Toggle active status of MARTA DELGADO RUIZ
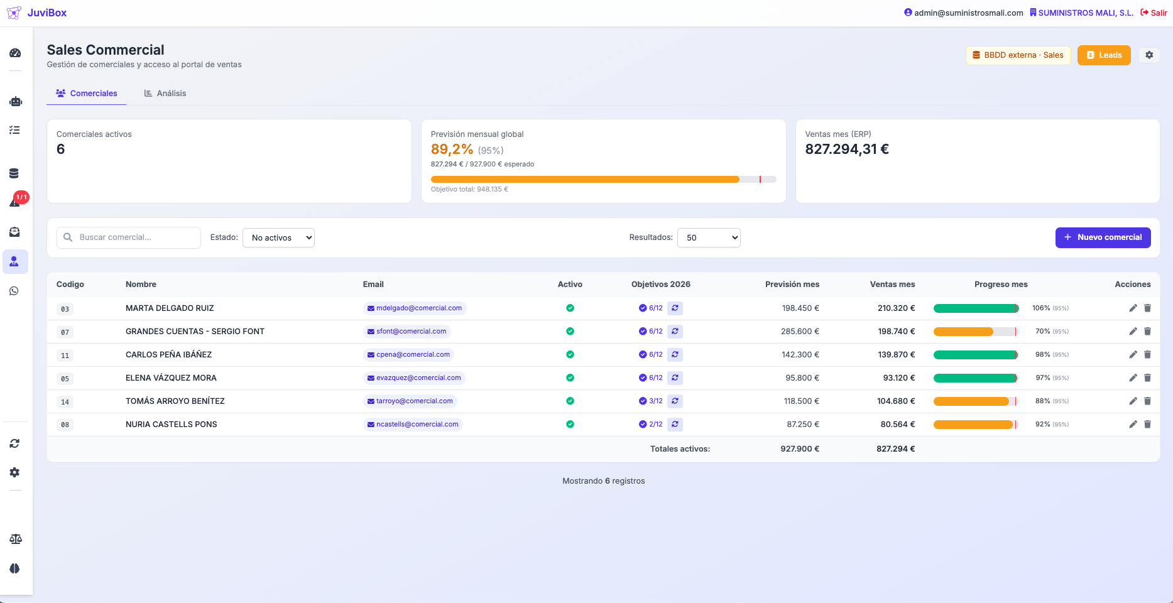The width and height of the screenshot is (1173, 603). click(570, 308)
